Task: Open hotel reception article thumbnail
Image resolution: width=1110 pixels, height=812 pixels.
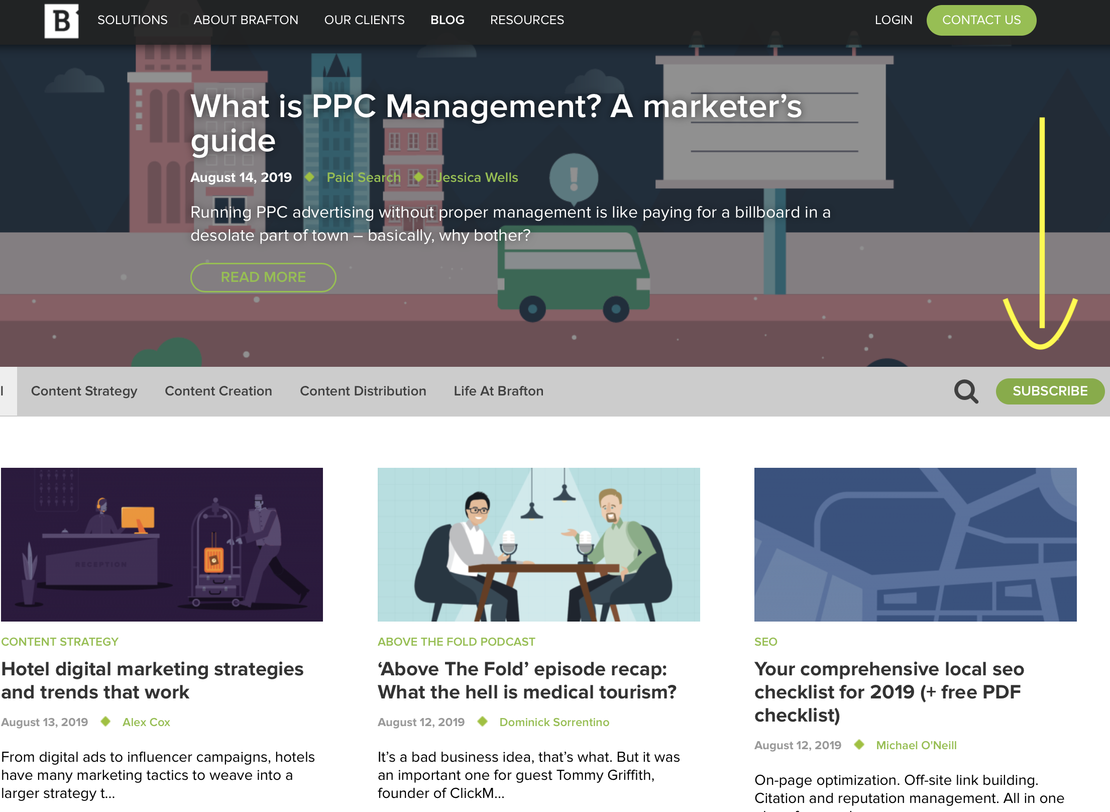Action: (162, 544)
